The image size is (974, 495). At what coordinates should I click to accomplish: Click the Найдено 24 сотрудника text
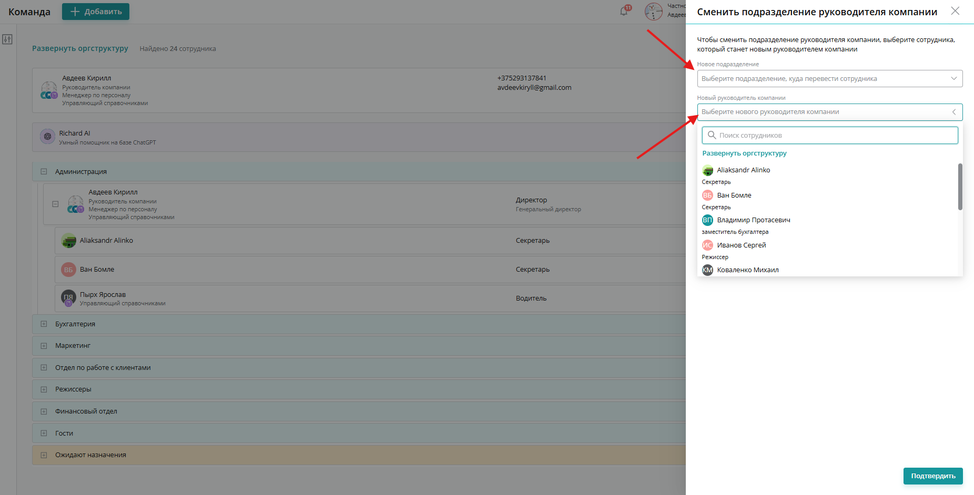[x=178, y=49]
